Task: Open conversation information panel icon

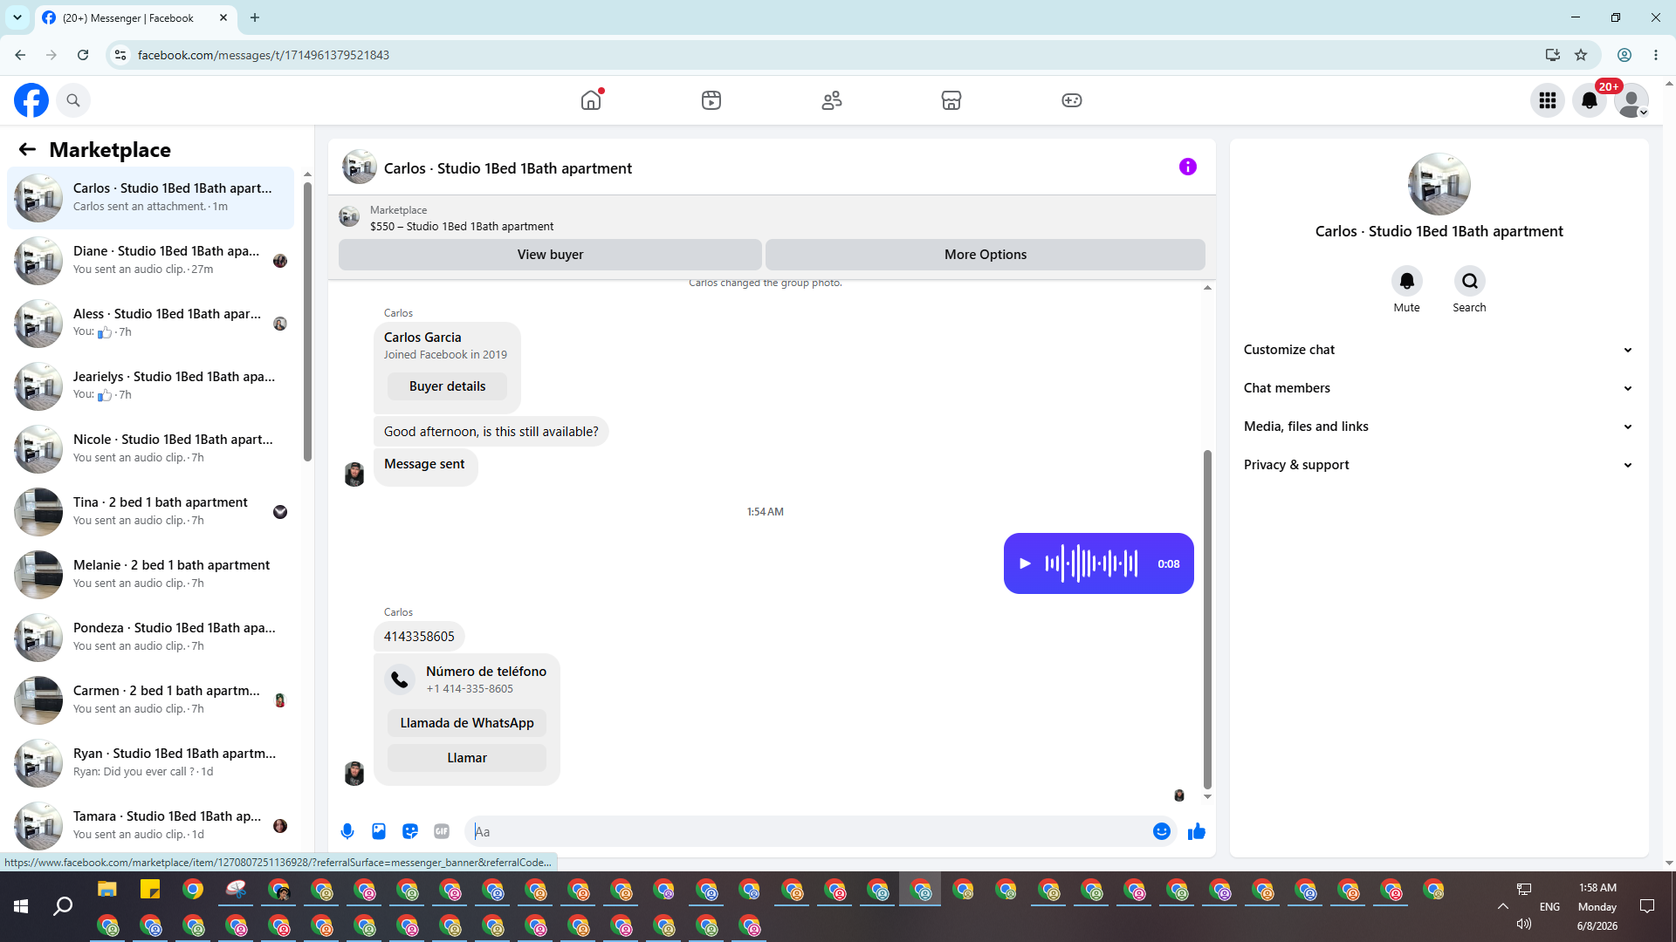Action: point(1188,167)
